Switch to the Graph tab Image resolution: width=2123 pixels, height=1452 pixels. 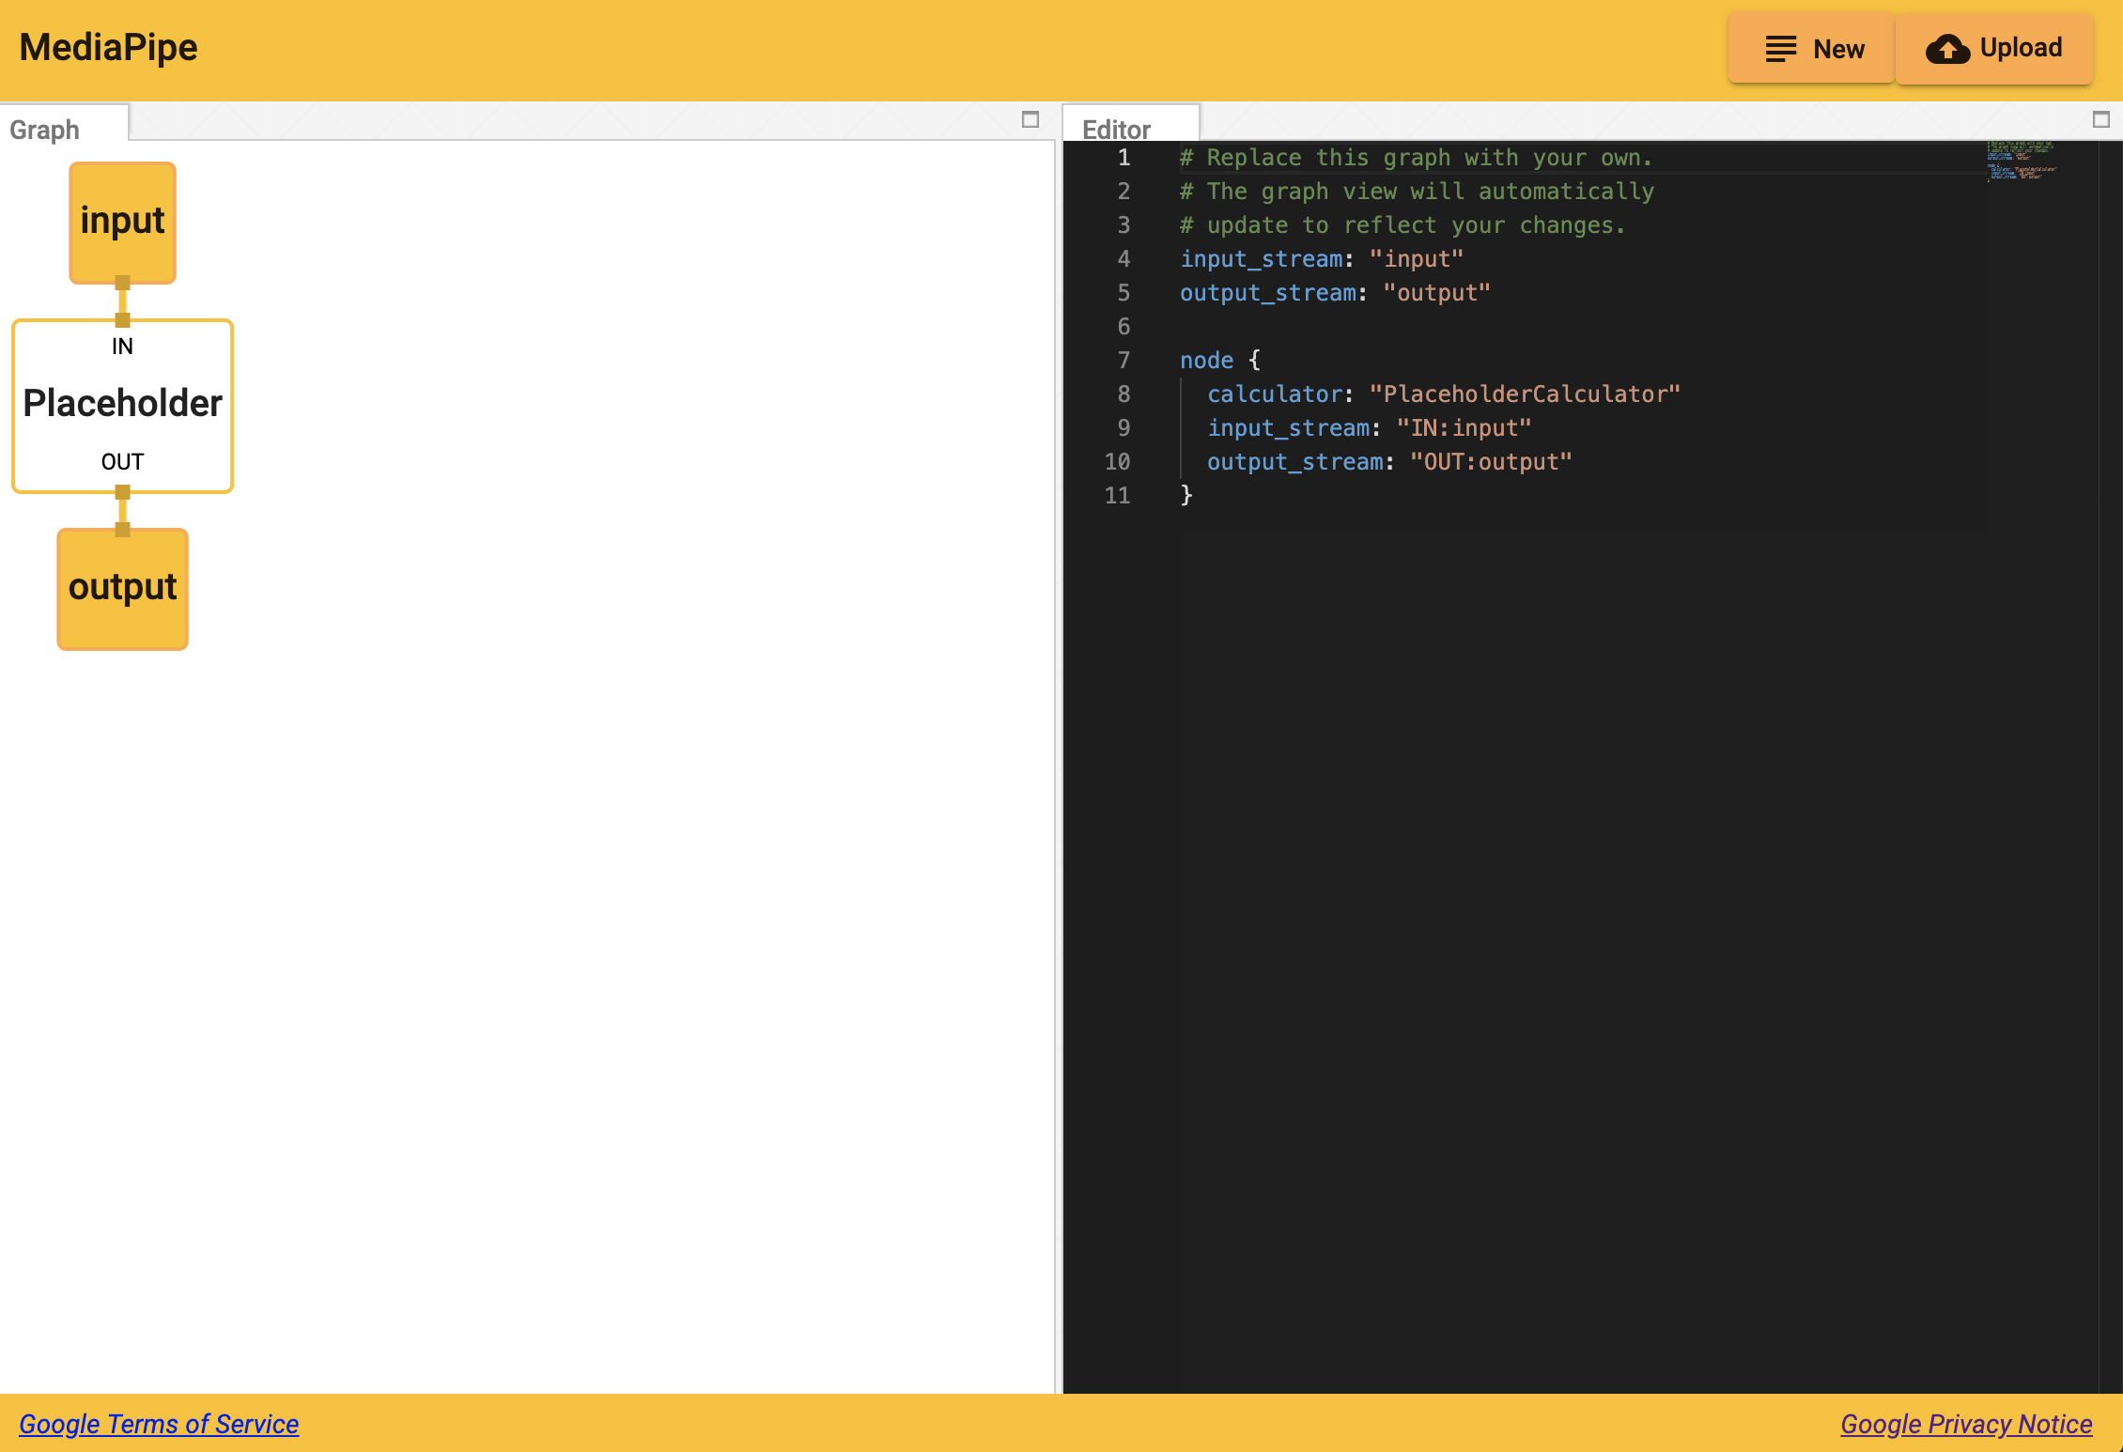point(45,130)
